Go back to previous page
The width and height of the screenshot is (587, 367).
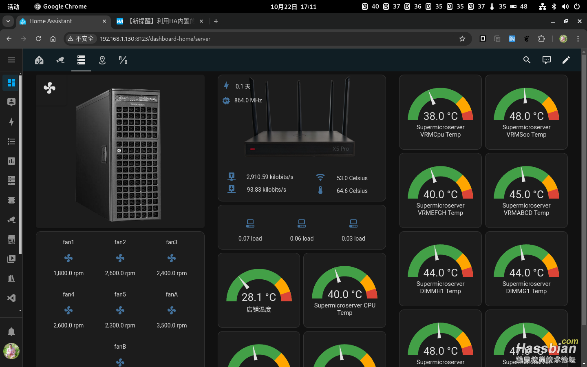[9, 39]
